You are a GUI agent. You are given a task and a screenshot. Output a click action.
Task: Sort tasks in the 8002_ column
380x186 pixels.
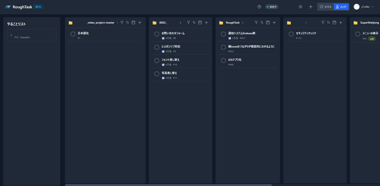point(194,23)
